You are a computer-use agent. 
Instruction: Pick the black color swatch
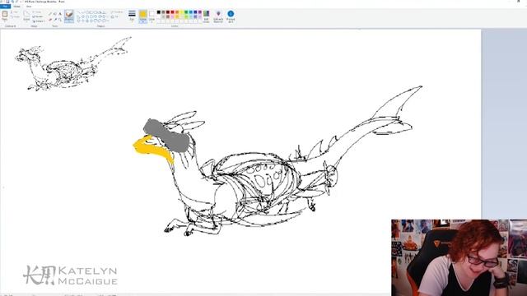click(x=159, y=12)
